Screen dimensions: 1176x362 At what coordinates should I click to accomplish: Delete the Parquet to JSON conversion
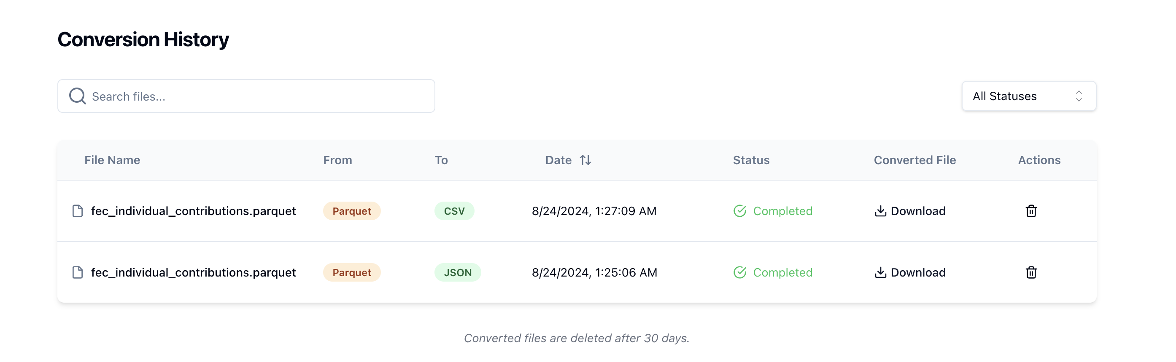pyautogui.click(x=1031, y=272)
